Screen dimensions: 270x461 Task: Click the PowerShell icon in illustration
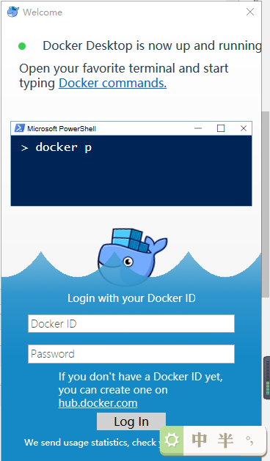(x=19, y=128)
